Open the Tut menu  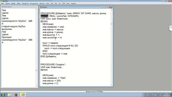tap(59, 4)
